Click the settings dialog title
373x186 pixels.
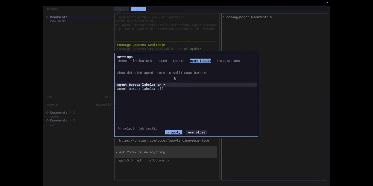(125, 57)
